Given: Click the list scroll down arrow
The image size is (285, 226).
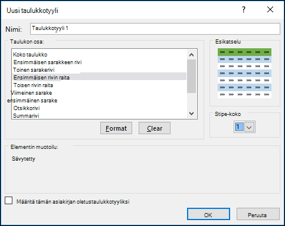Looking at the screenshot, I should 191,114.
